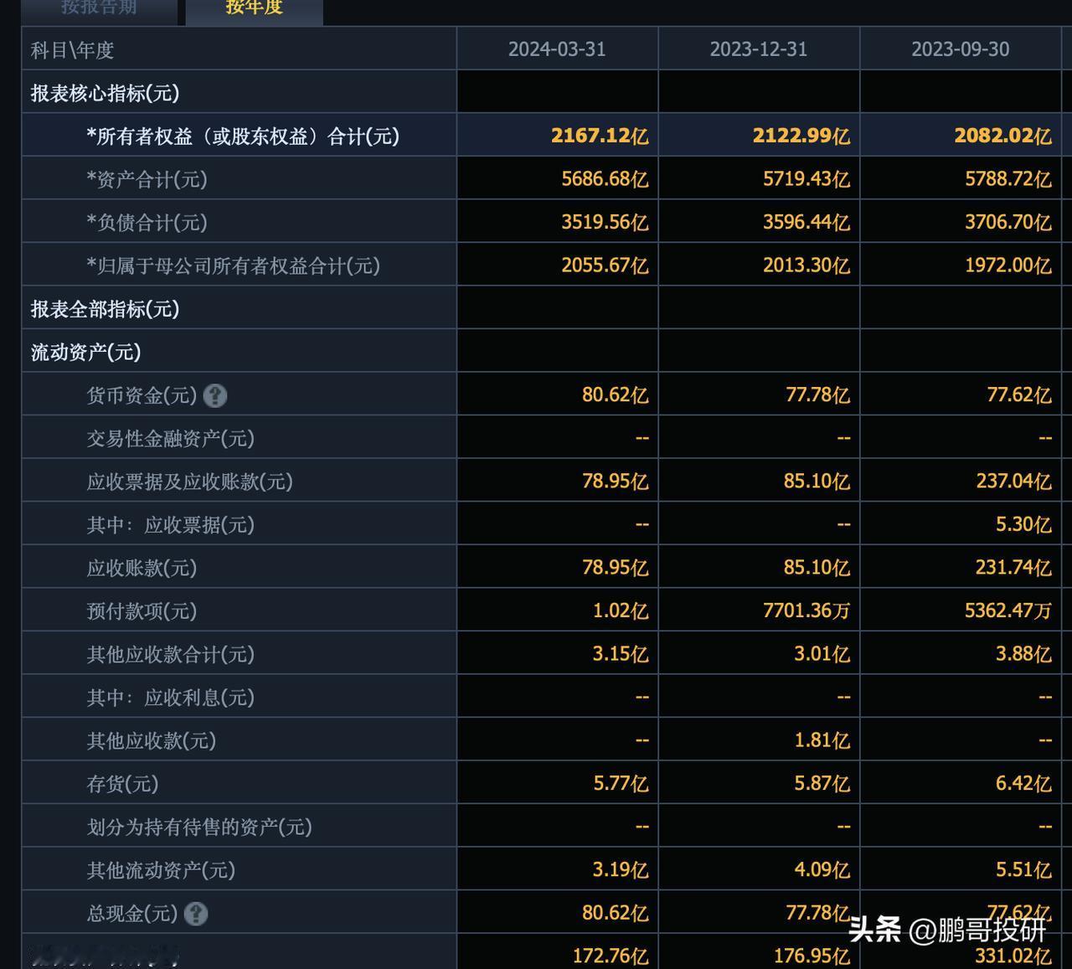Screen dimensions: 1072x969
Task: Click the value 6.42亿
Action: (1023, 784)
